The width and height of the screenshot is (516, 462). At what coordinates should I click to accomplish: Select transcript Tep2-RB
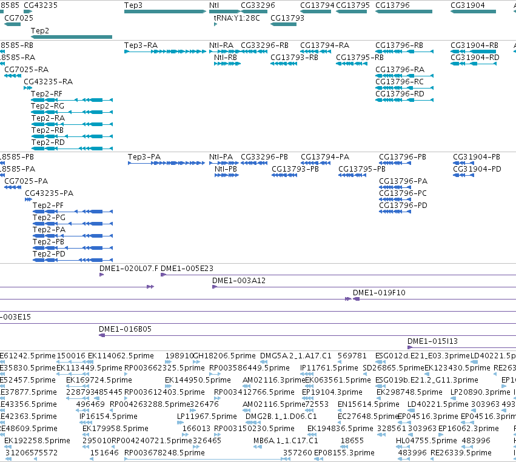[x=72, y=136]
